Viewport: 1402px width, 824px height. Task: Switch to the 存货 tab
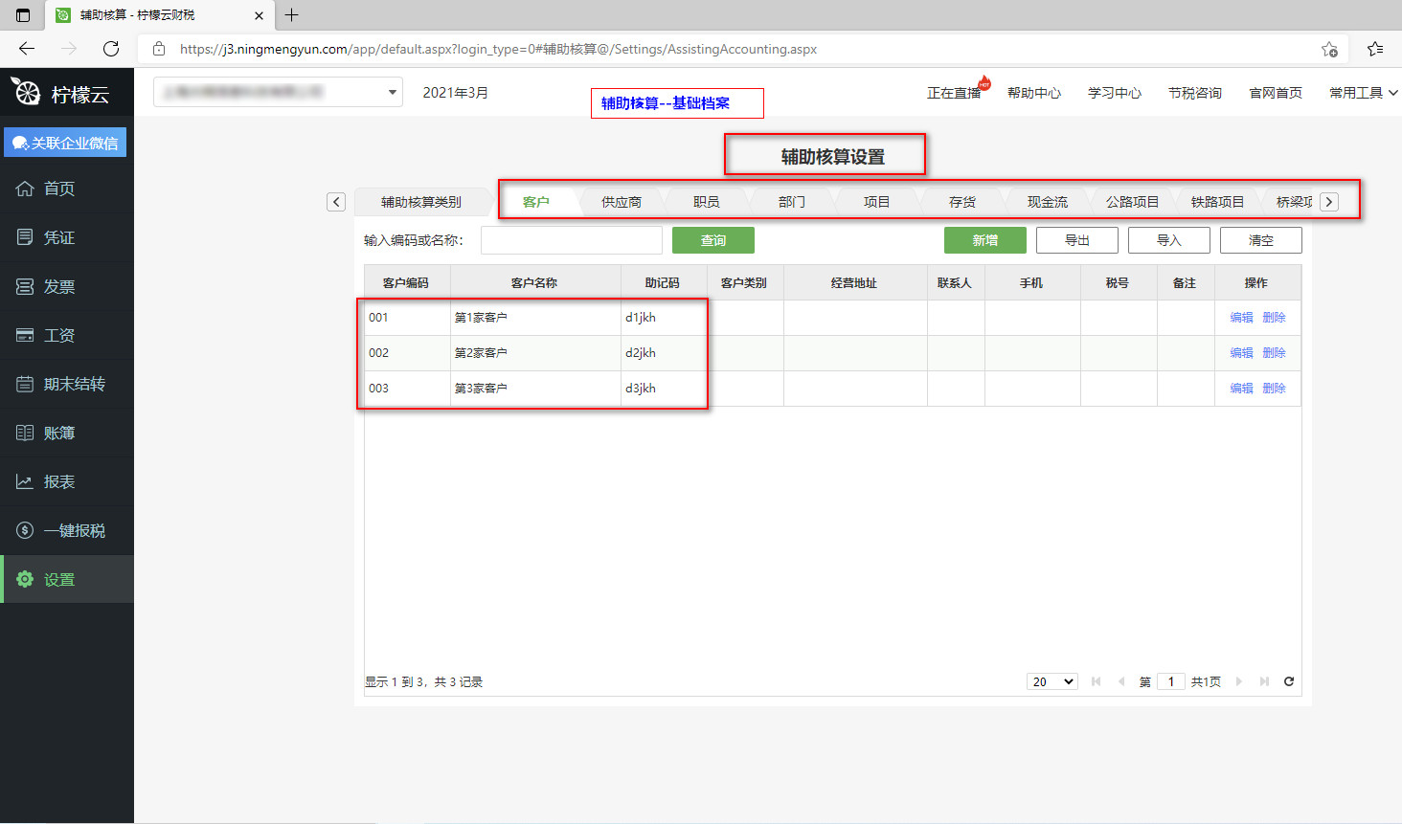(x=961, y=202)
